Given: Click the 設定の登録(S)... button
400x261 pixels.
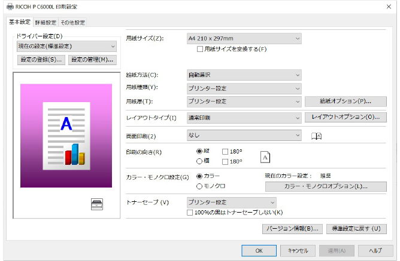Looking at the screenshot, I should [x=41, y=60].
